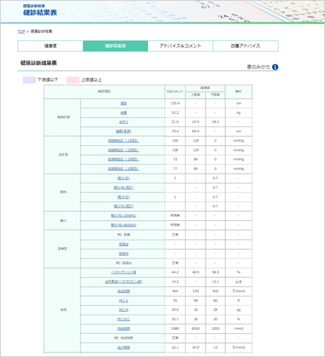
Task: Open the 視力(左) link
Action: (124, 197)
